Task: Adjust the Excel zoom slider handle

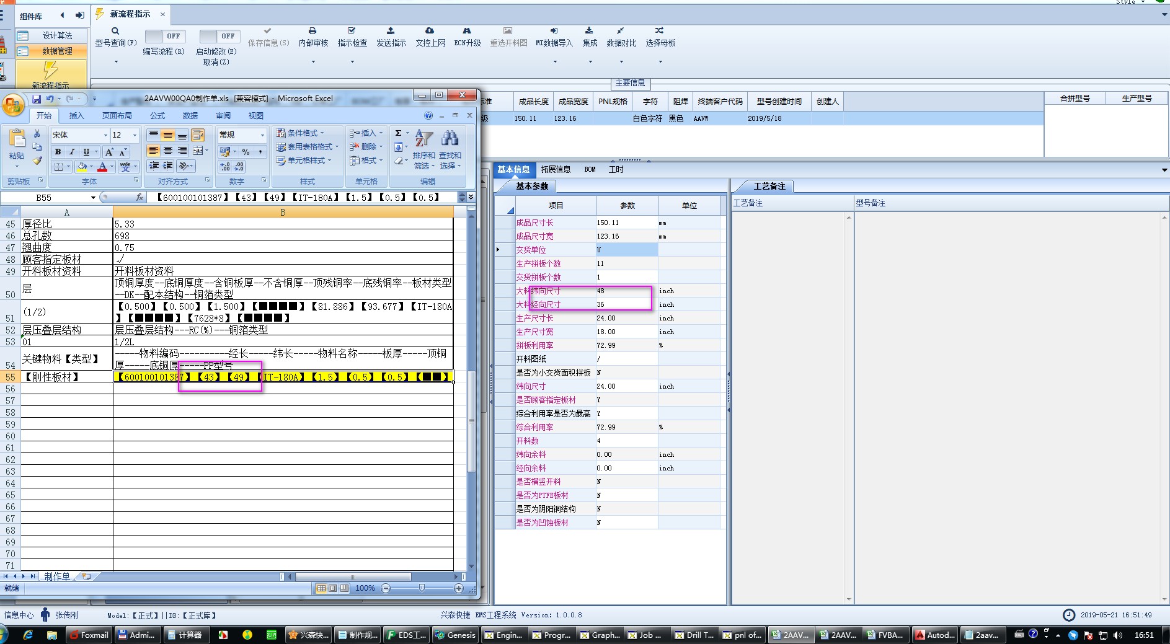Action: tap(422, 588)
